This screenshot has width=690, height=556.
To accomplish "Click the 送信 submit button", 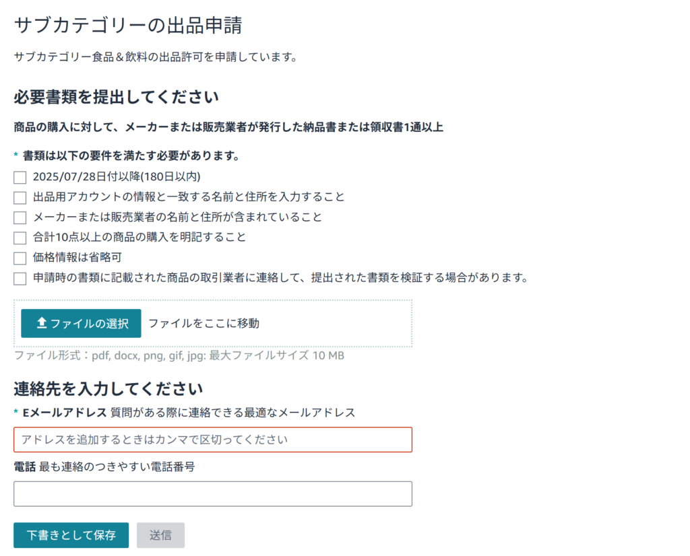I will click(x=160, y=535).
